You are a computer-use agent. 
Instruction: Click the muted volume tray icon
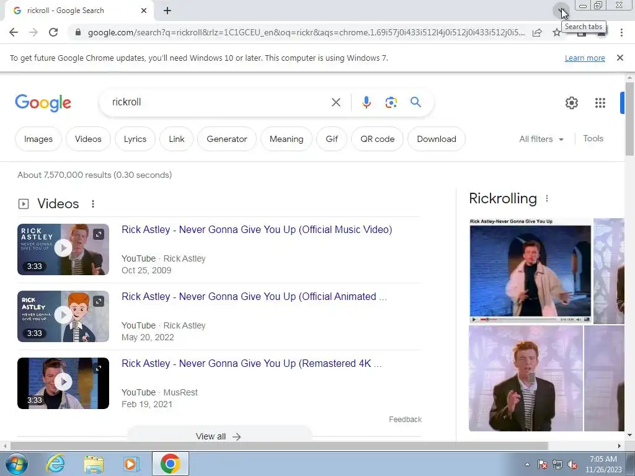572,465
